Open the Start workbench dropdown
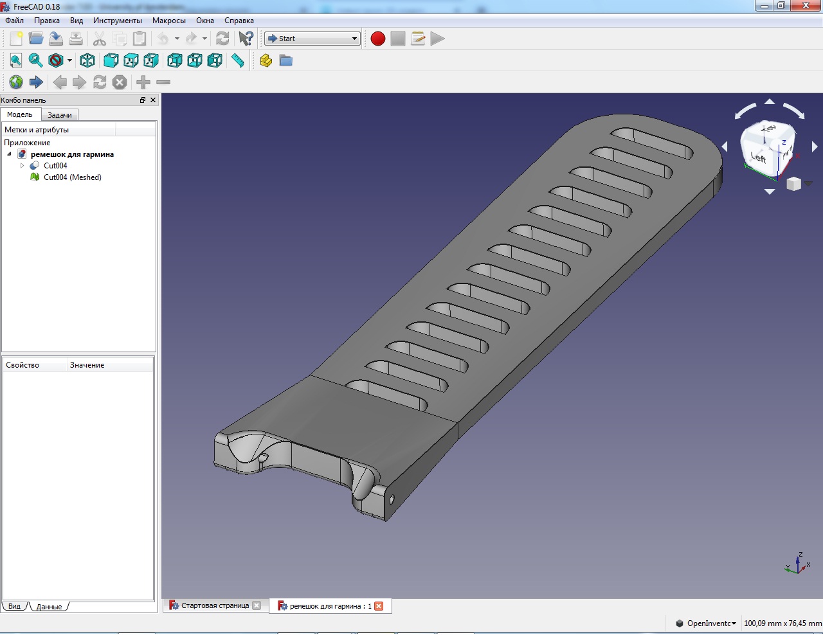This screenshot has width=823, height=635. tap(312, 39)
